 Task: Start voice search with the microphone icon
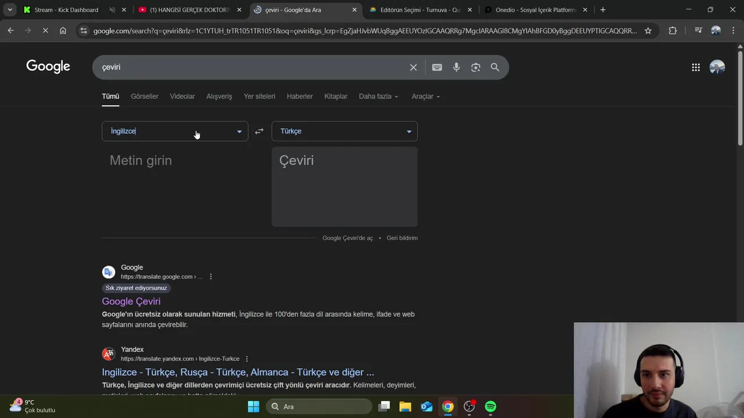pos(456,67)
